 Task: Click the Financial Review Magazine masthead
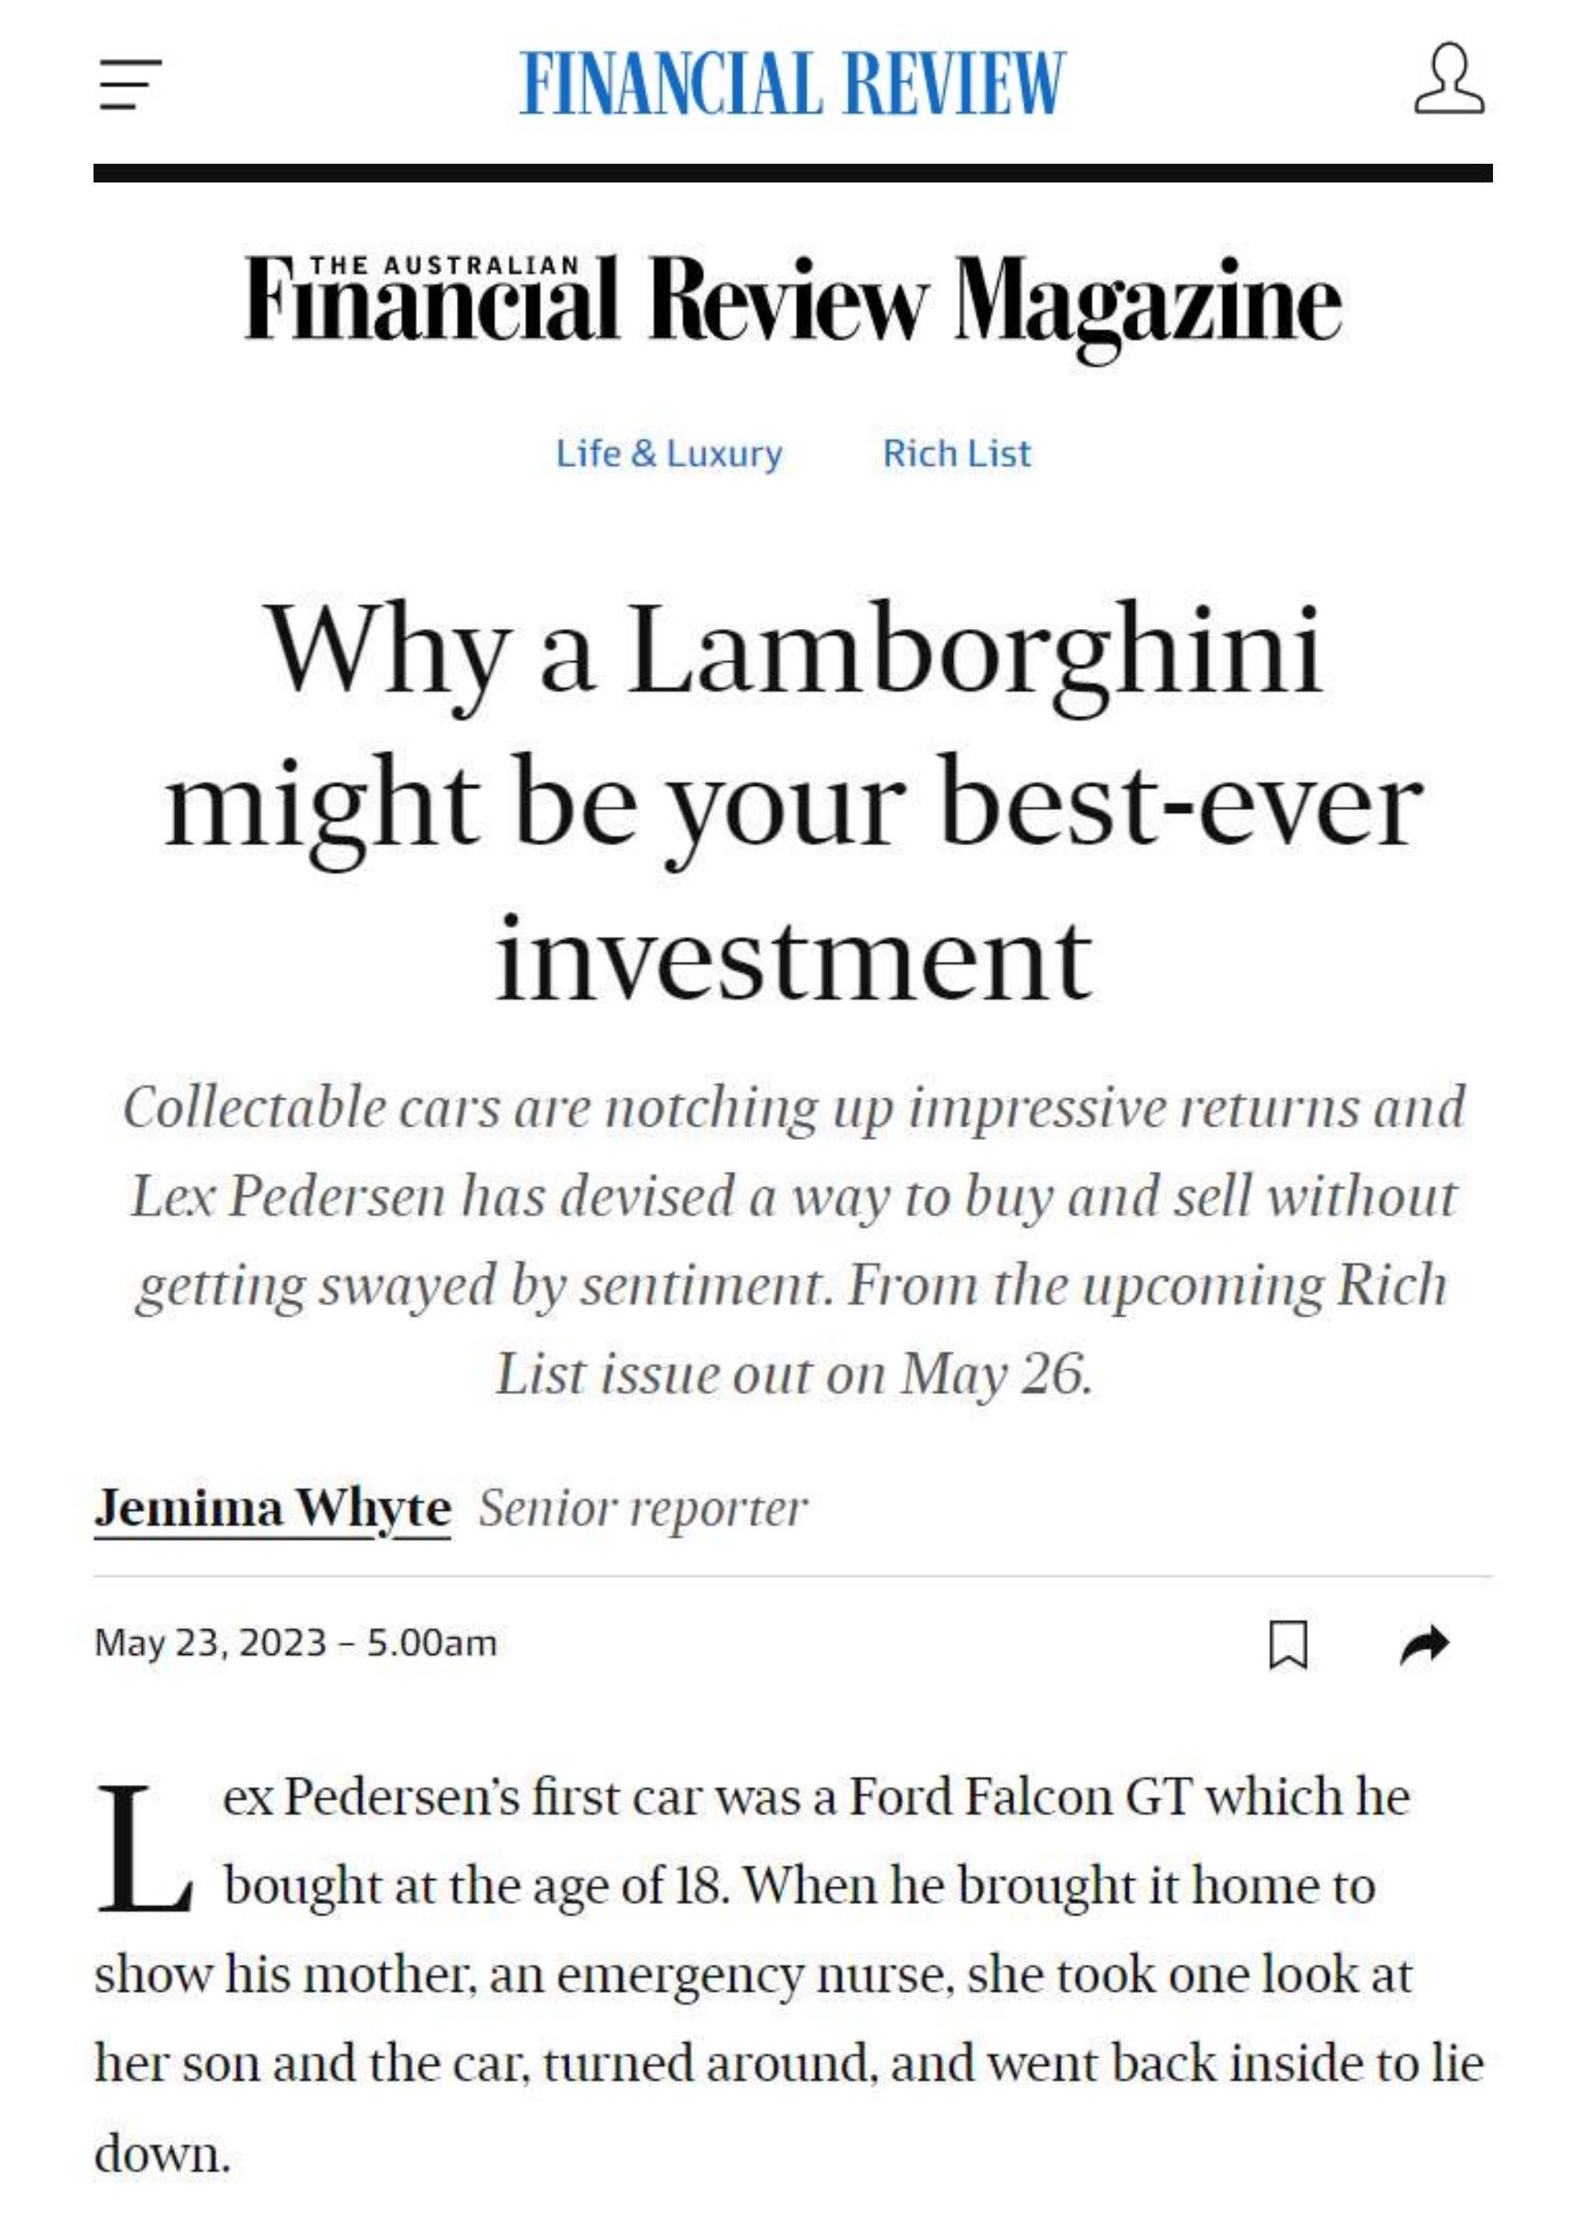tap(792, 301)
